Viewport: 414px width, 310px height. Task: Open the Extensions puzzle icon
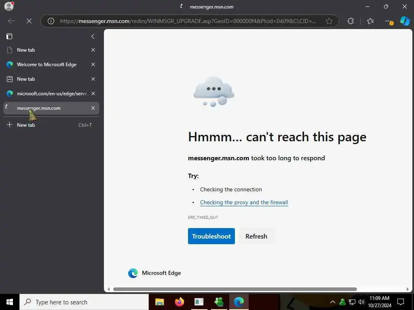(x=351, y=21)
